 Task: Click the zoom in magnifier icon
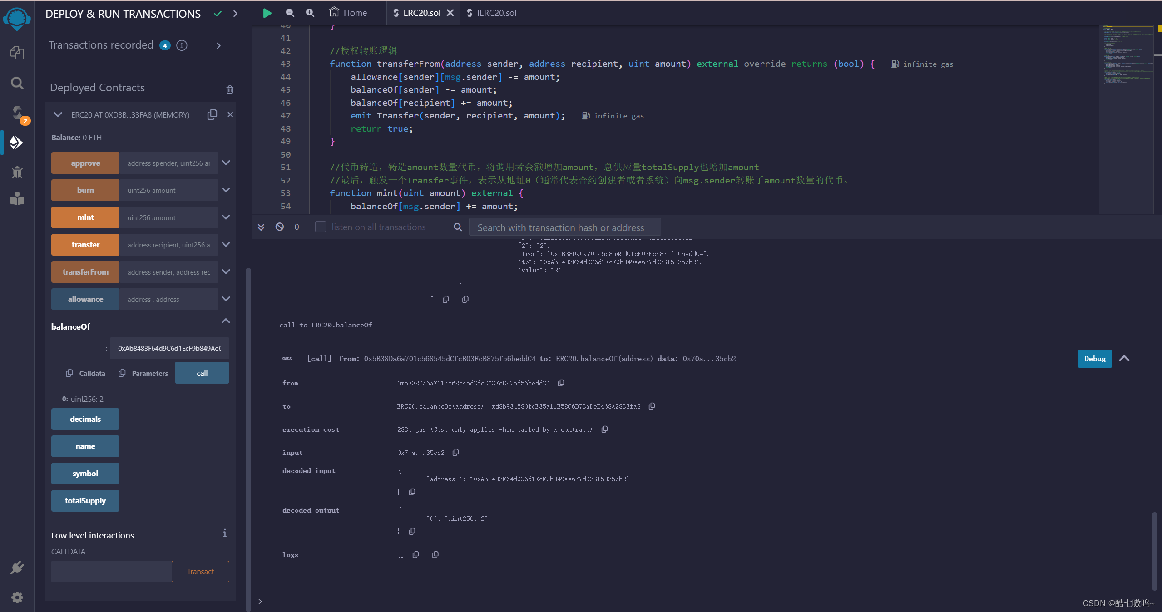[310, 13]
